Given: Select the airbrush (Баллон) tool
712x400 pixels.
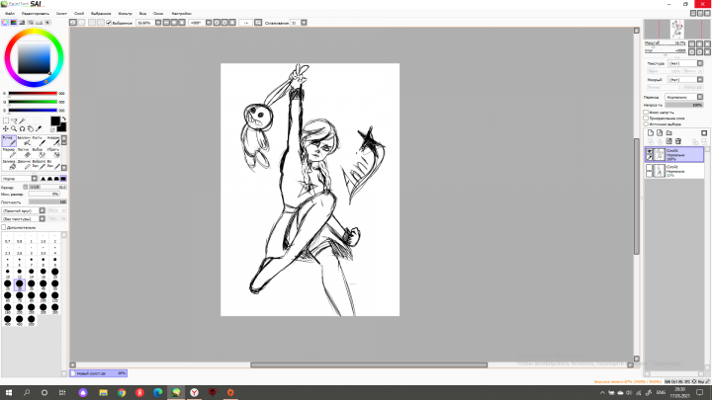Looking at the screenshot, I should click(24, 140).
